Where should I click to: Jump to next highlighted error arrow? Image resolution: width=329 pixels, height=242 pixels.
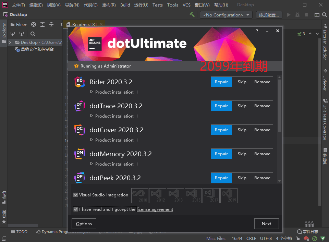click(317, 34)
